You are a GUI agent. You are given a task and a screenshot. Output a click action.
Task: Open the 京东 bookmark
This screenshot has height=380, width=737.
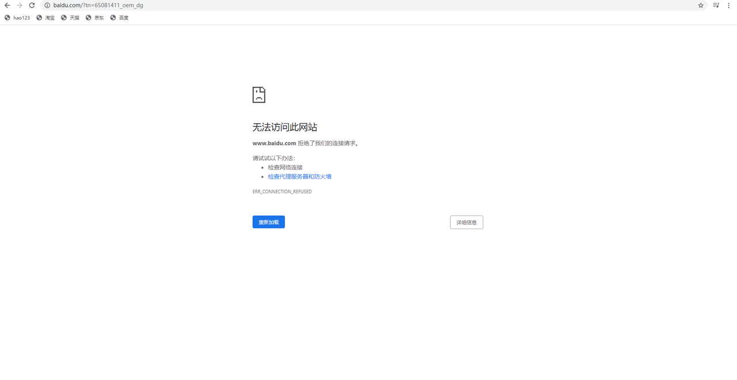(x=95, y=18)
